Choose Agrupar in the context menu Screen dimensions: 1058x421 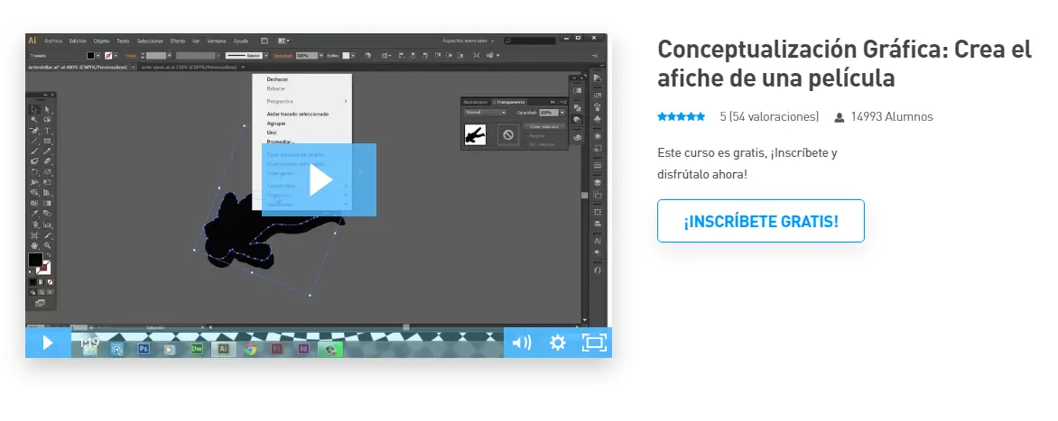point(276,124)
